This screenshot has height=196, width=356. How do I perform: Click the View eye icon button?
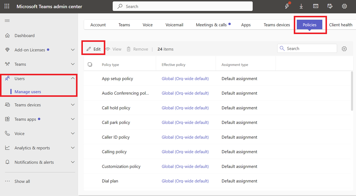coord(113,49)
